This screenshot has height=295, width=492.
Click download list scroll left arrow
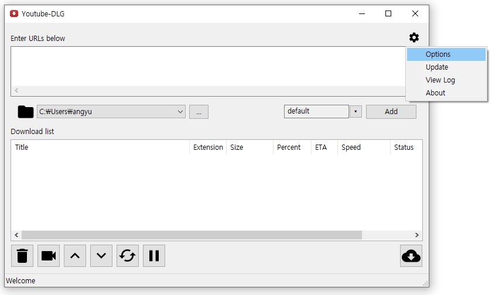[x=16, y=235]
